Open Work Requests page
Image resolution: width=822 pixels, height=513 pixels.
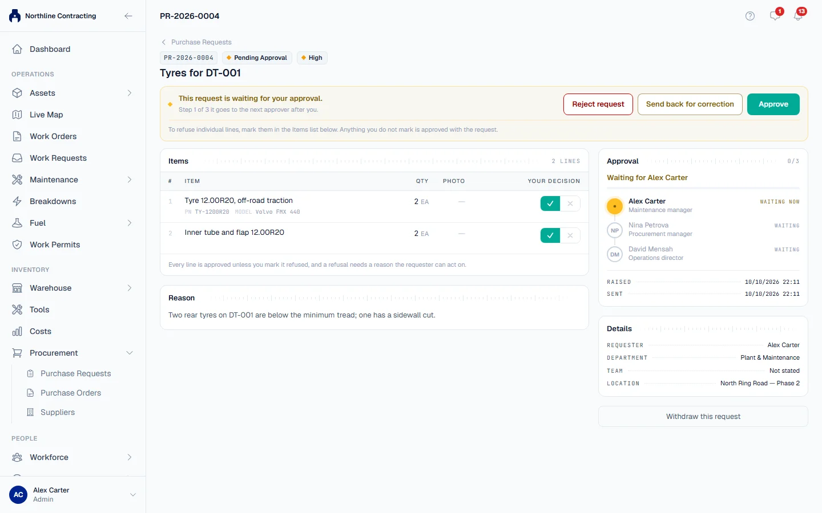click(x=72, y=158)
